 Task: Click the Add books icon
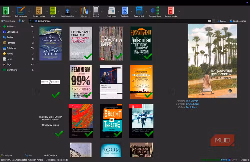point(6,11)
